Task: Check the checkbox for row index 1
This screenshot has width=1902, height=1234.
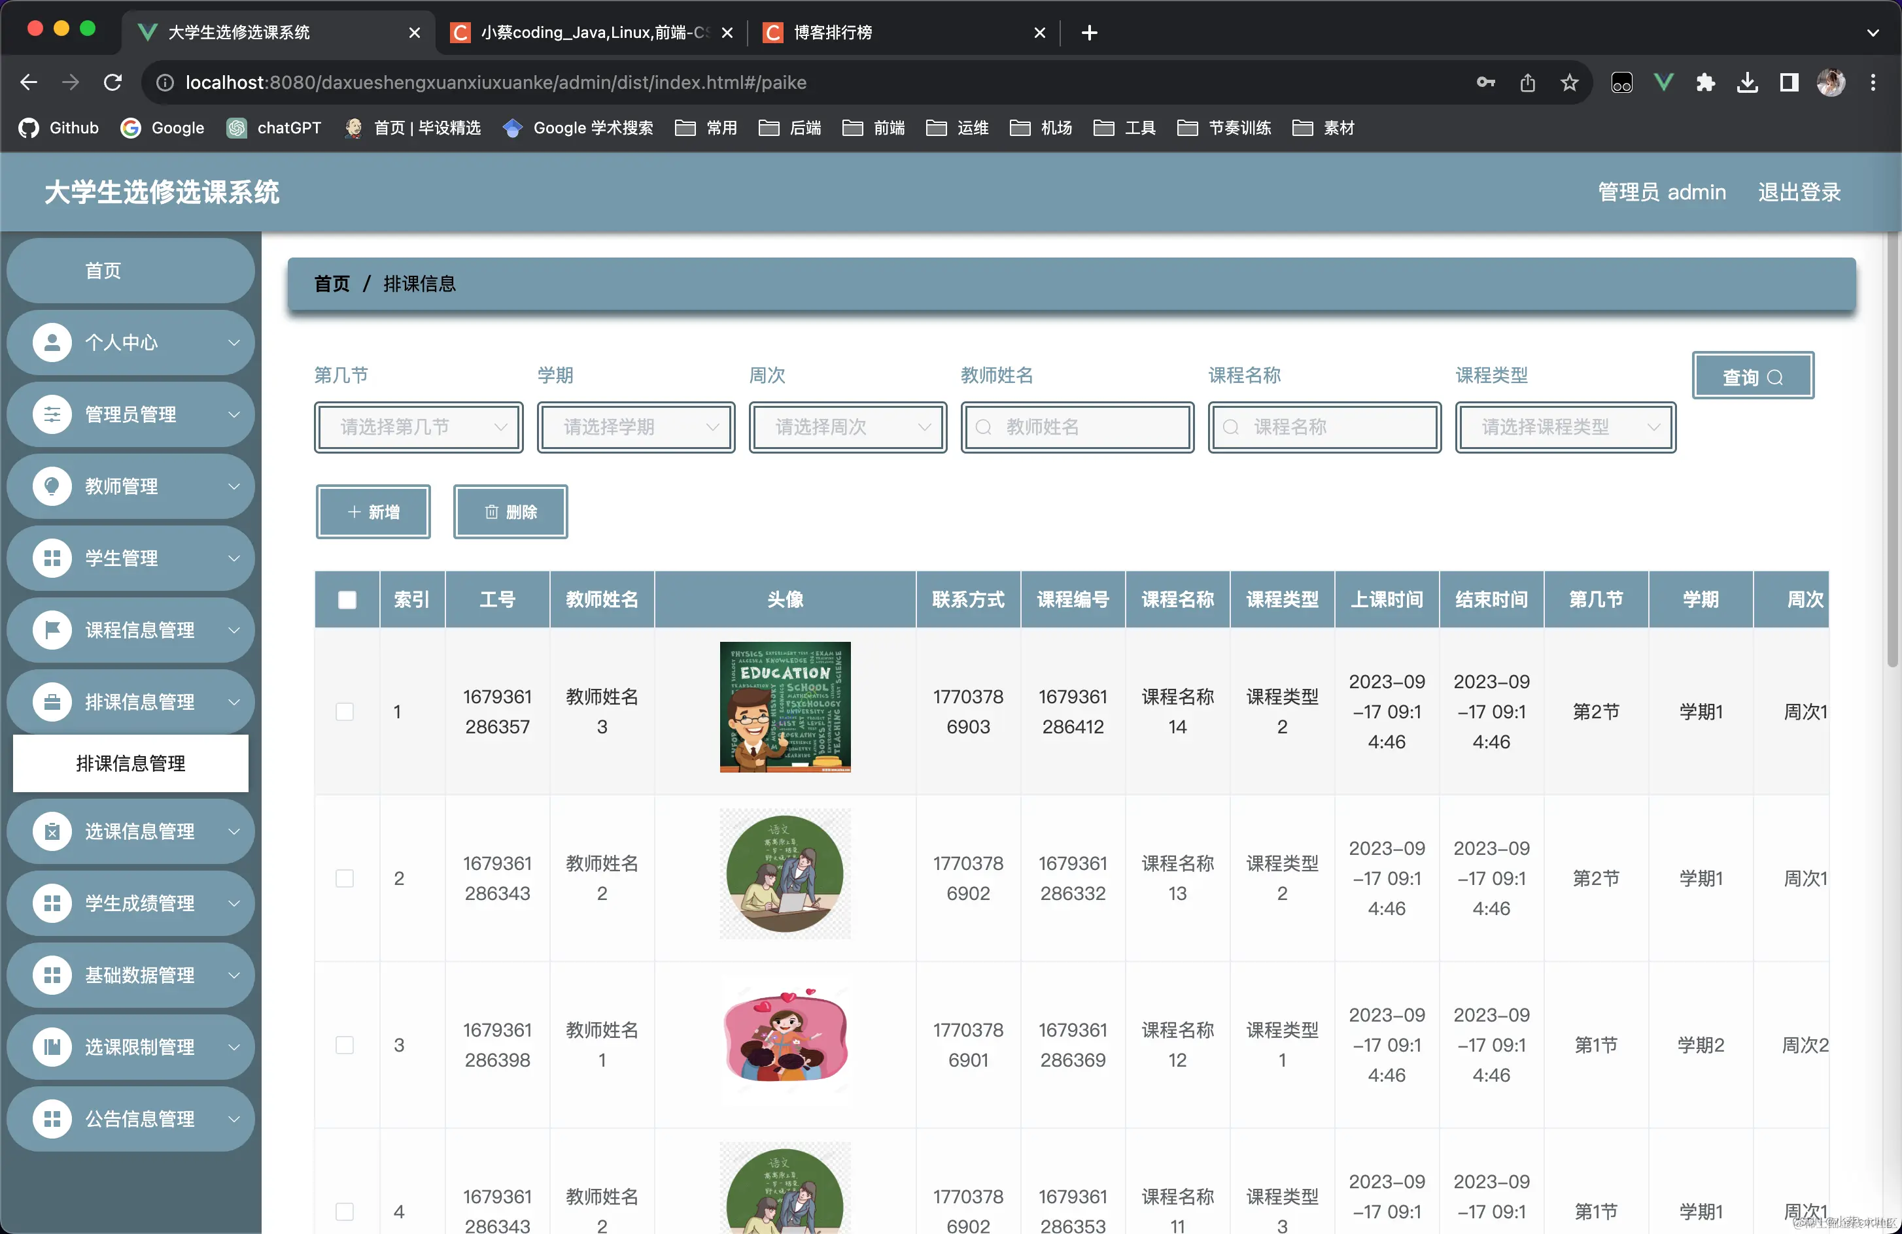Action: tap(345, 712)
